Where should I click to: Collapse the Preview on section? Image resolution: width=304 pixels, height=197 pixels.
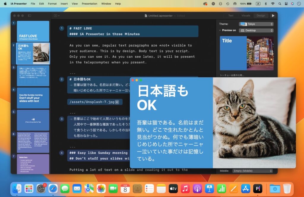(220, 30)
